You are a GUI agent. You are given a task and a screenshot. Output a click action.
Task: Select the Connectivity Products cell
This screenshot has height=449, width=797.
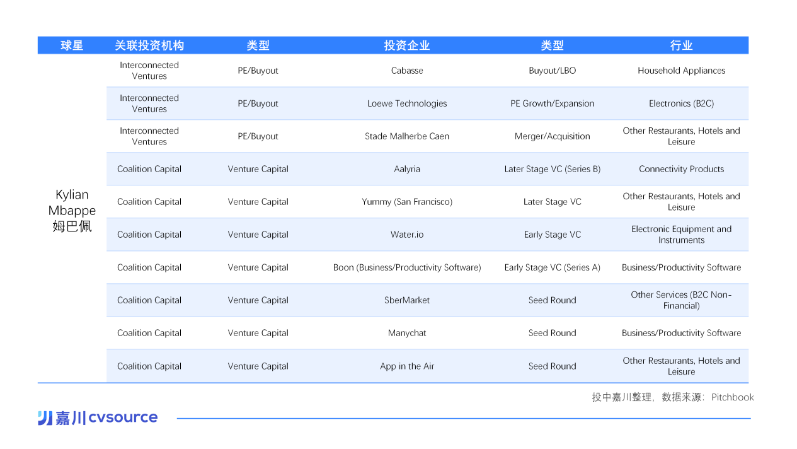682,169
